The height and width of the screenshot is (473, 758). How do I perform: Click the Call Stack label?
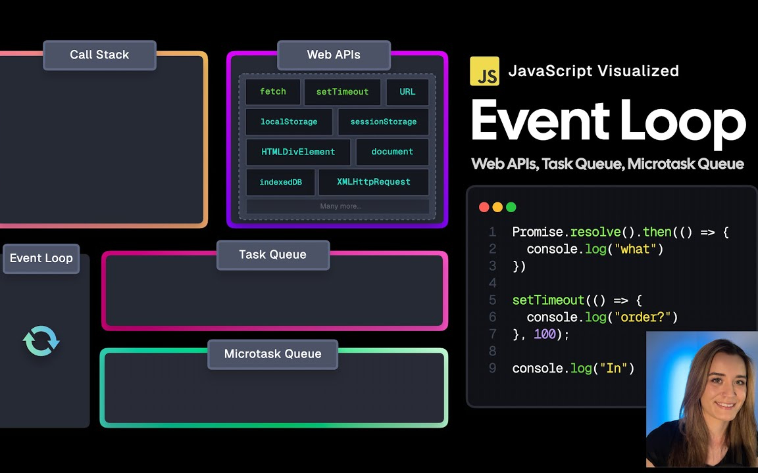[x=99, y=55]
